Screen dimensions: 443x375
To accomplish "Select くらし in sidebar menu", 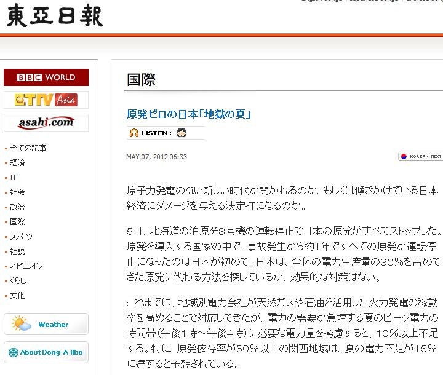I will tap(18, 281).
